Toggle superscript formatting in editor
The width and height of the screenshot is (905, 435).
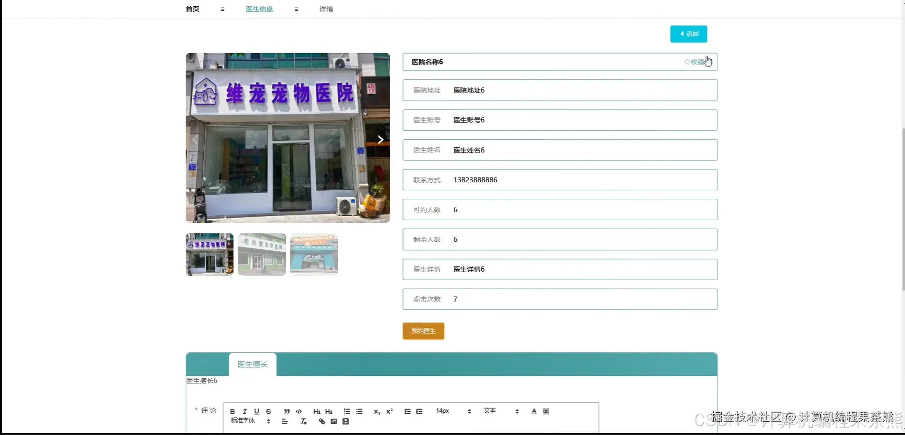[389, 411]
